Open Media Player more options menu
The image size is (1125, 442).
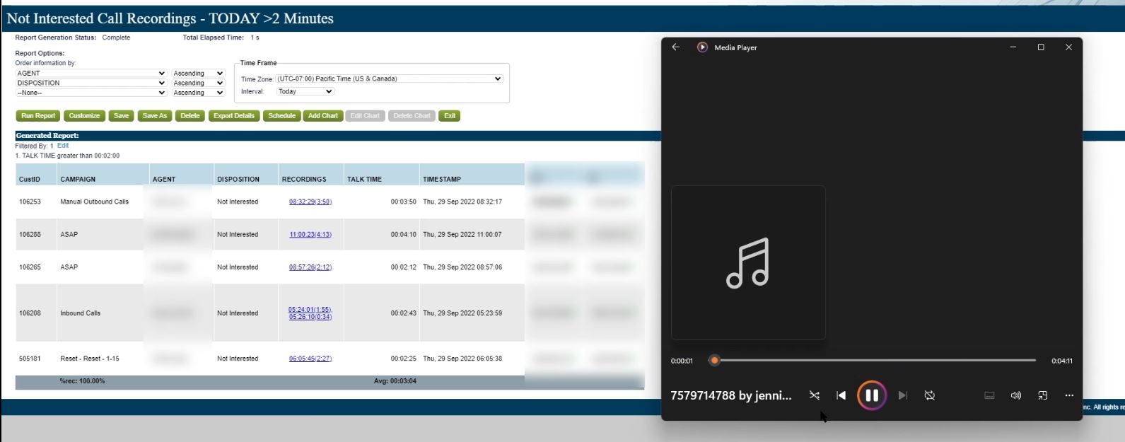coord(1069,395)
